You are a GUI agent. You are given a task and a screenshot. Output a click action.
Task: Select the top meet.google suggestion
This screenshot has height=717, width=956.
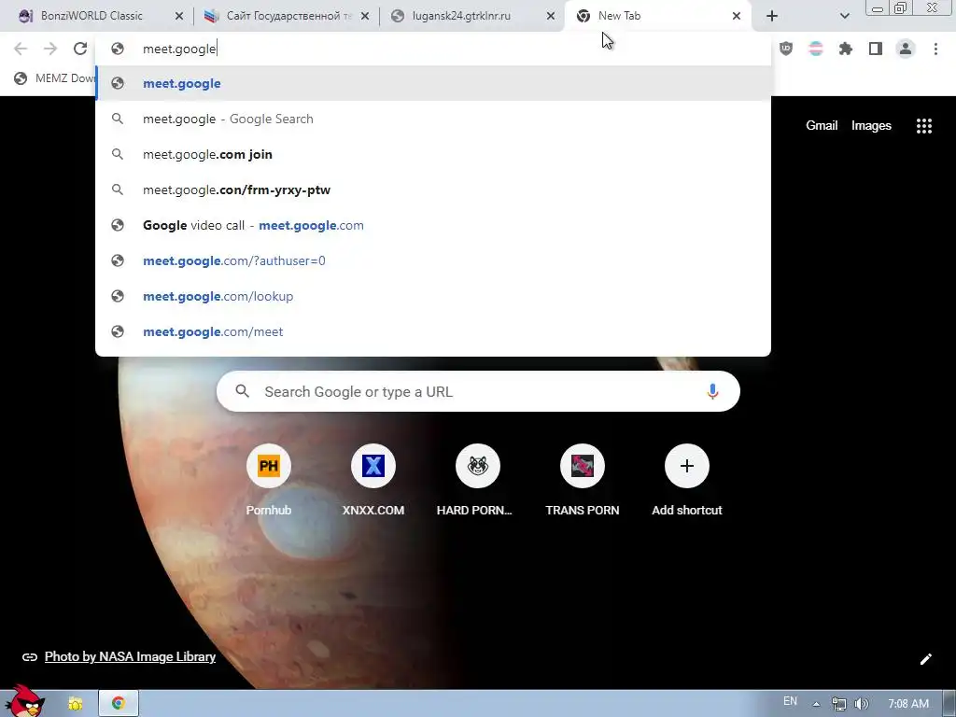(433, 83)
